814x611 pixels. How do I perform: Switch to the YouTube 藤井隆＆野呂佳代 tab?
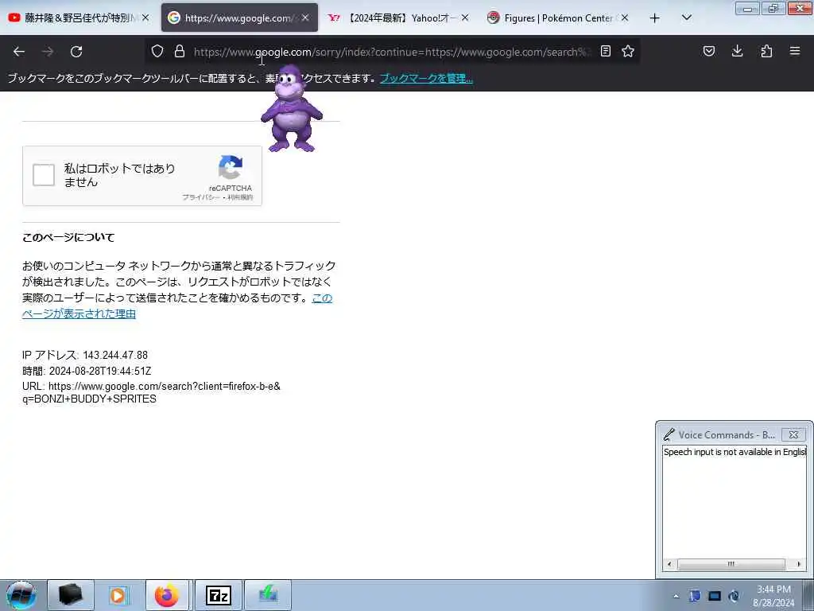pos(78,18)
